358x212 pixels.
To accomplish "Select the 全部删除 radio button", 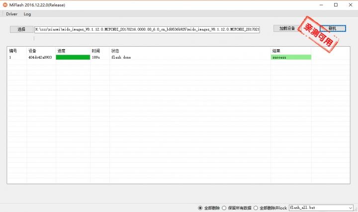I will (200, 208).
